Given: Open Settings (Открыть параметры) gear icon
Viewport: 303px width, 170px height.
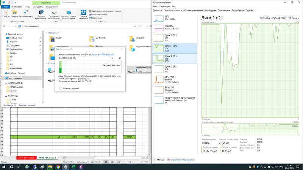Looking at the screenshot, I should pyautogui.click(x=83, y=14).
